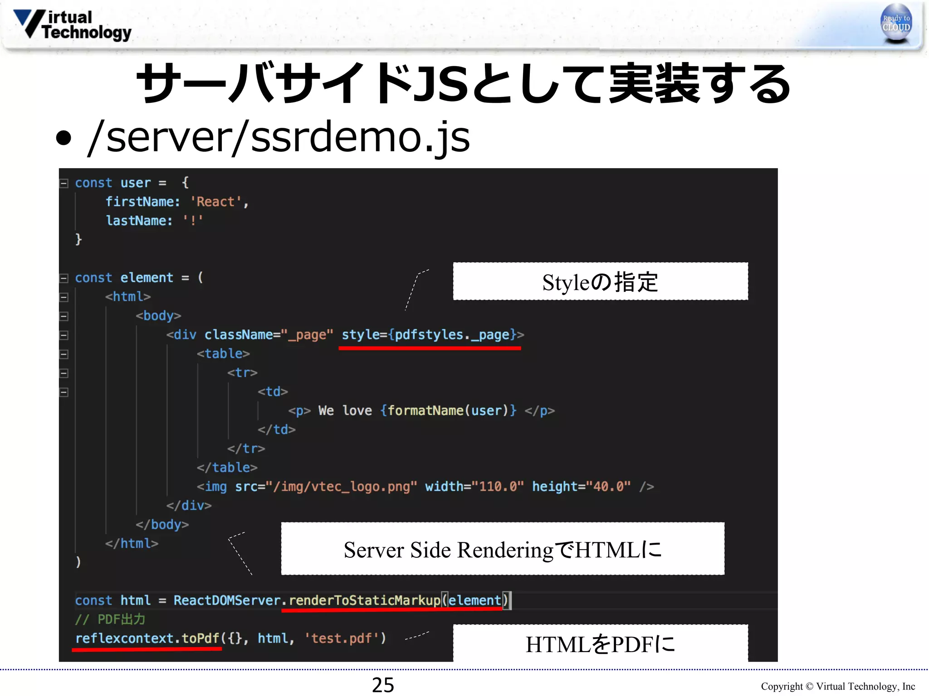This screenshot has height=696, width=929.
Task: Click reflexcontext.toPdf call
Action: tap(147, 638)
